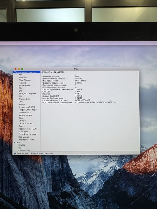
Task: Select iBridge in the sidebar
Action: pyautogui.click(x=22, y=105)
